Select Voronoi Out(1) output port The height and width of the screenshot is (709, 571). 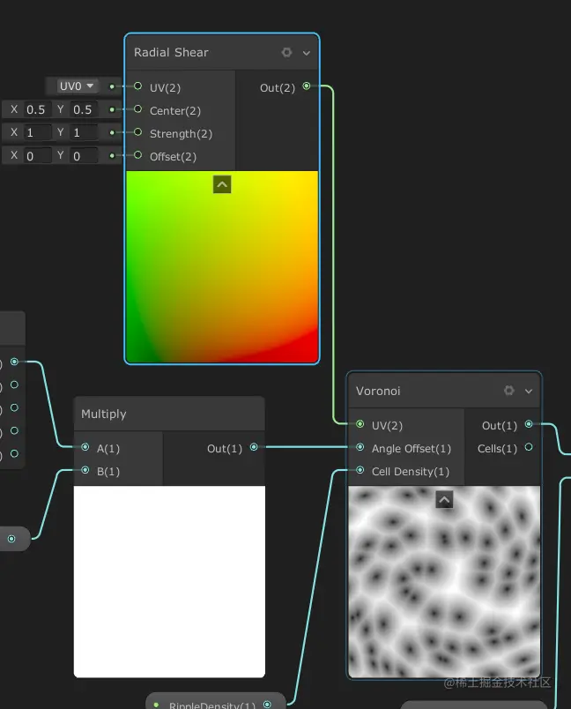click(x=529, y=424)
